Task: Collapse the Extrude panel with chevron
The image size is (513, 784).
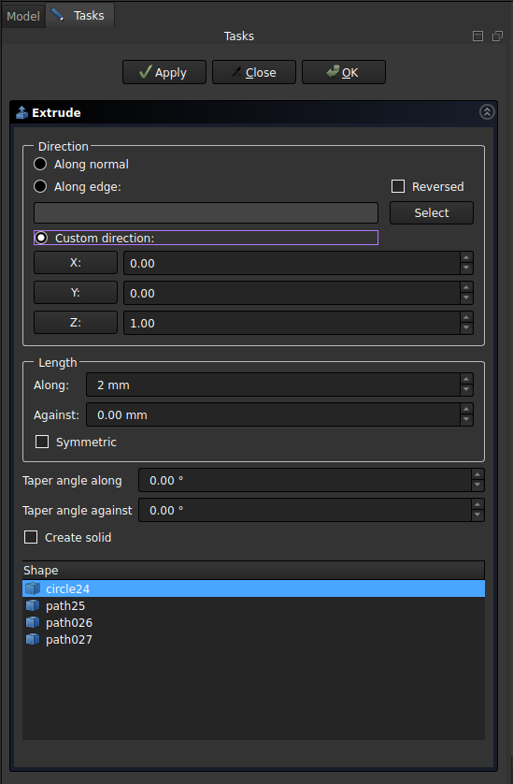Action: point(487,111)
